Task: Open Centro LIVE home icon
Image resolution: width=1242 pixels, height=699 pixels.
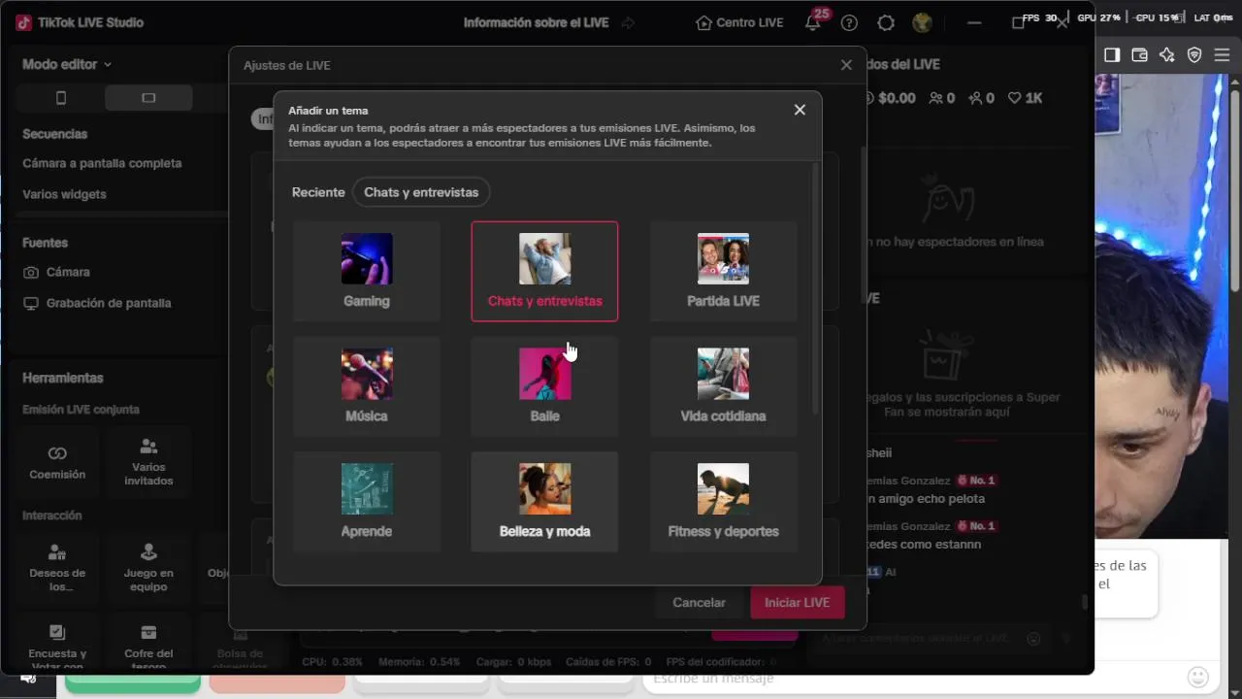Action: pos(704,22)
